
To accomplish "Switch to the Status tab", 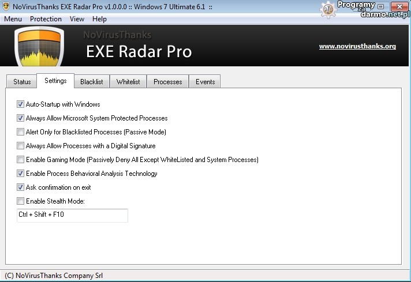I will pyautogui.click(x=22, y=82).
